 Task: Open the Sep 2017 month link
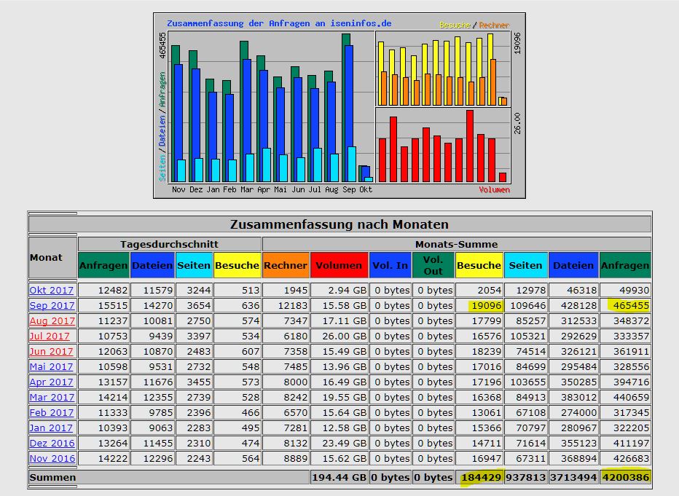[x=52, y=306]
